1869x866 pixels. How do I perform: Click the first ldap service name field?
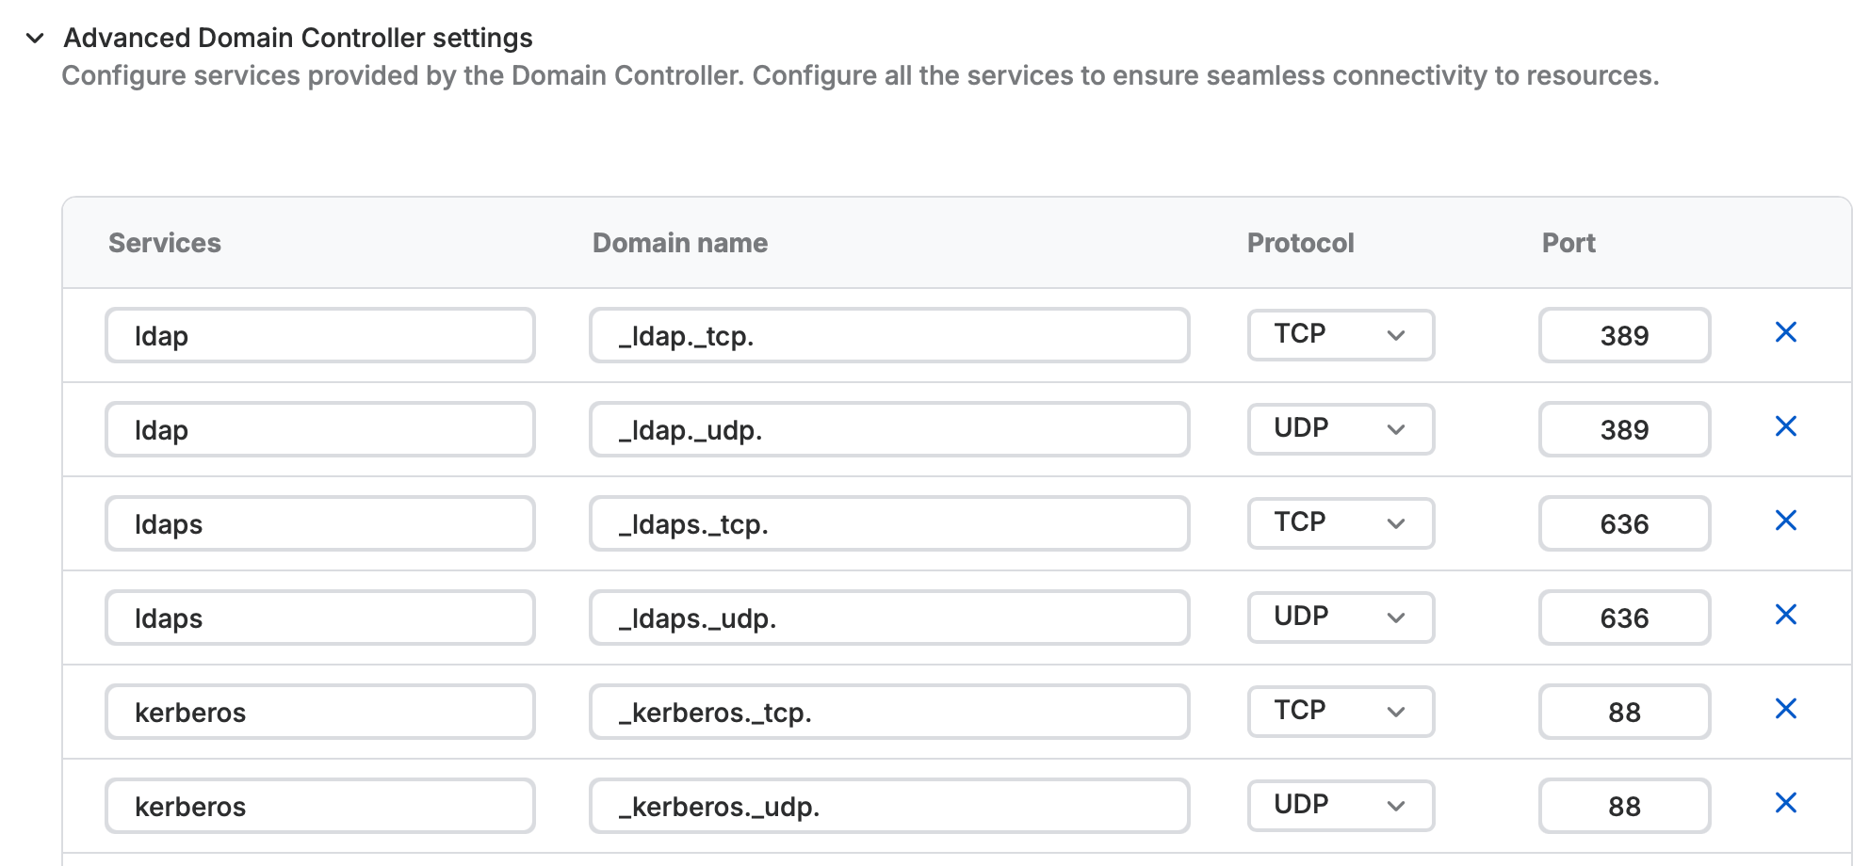tap(320, 335)
